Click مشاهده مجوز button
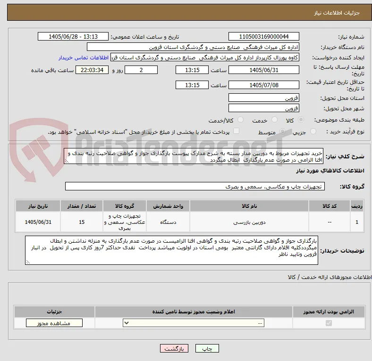Viewport: 372px width, 361px height. click(x=54, y=323)
